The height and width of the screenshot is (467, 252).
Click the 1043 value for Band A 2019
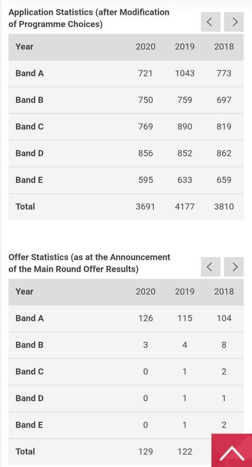coord(184,73)
